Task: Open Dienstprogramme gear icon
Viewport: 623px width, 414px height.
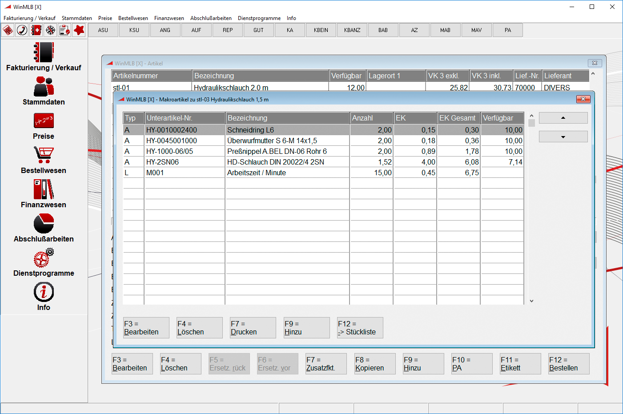Action: click(x=44, y=258)
